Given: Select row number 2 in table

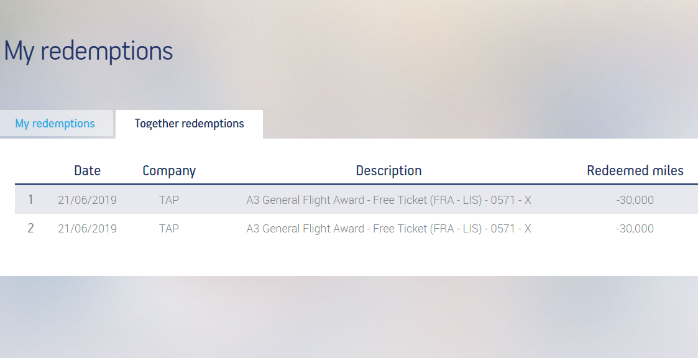Looking at the screenshot, I should [x=356, y=228].
